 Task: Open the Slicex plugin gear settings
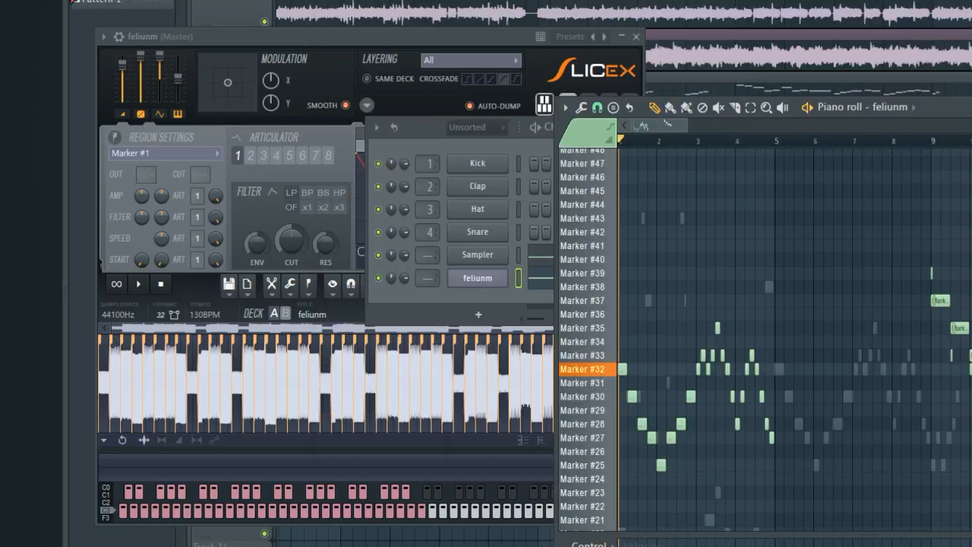coord(118,36)
